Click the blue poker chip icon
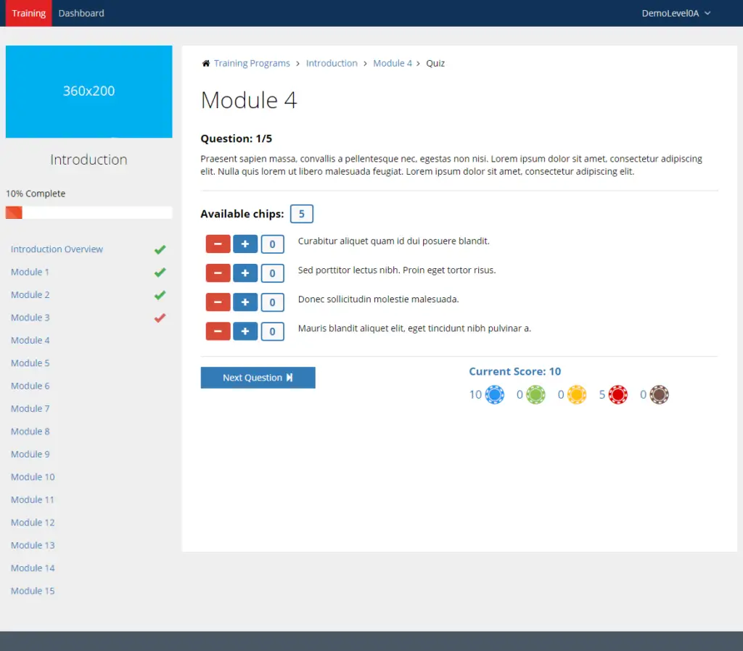Image resolution: width=743 pixels, height=651 pixels. point(495,394)
